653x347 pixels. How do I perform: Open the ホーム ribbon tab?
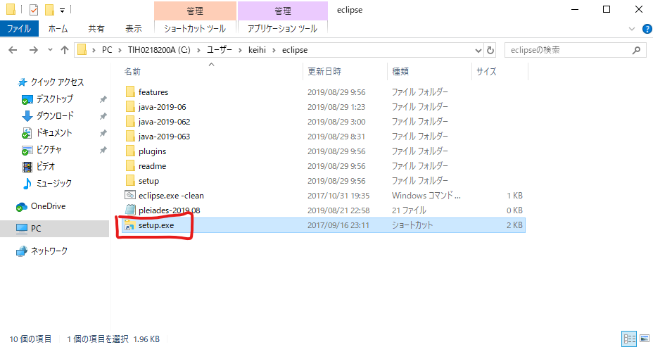(58, 29)
